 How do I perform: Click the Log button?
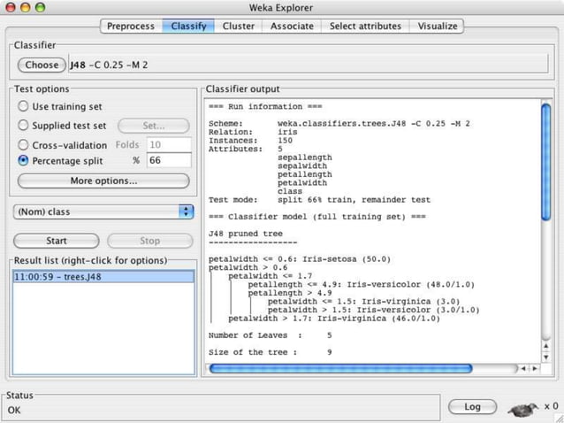click(472, 407)
